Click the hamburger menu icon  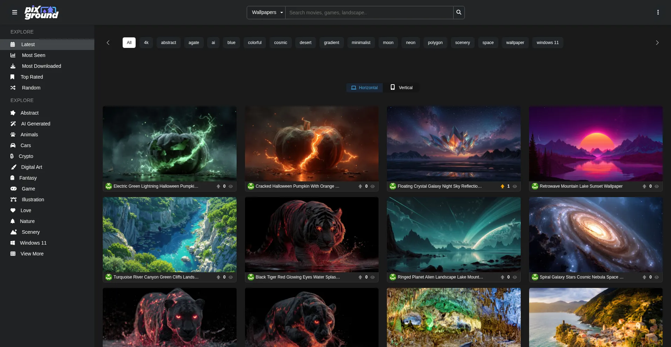tap(15, 12)
